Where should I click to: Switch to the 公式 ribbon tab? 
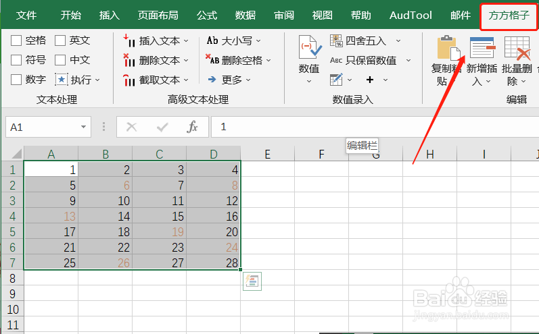pos(206,15)
